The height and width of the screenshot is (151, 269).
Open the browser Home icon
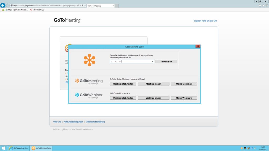(260, 6)
